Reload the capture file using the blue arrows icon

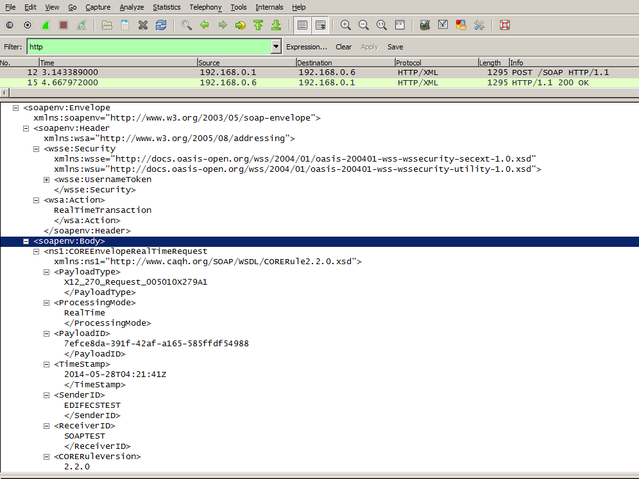(x=161, y=25)
